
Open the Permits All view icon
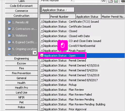coord(9,22)
